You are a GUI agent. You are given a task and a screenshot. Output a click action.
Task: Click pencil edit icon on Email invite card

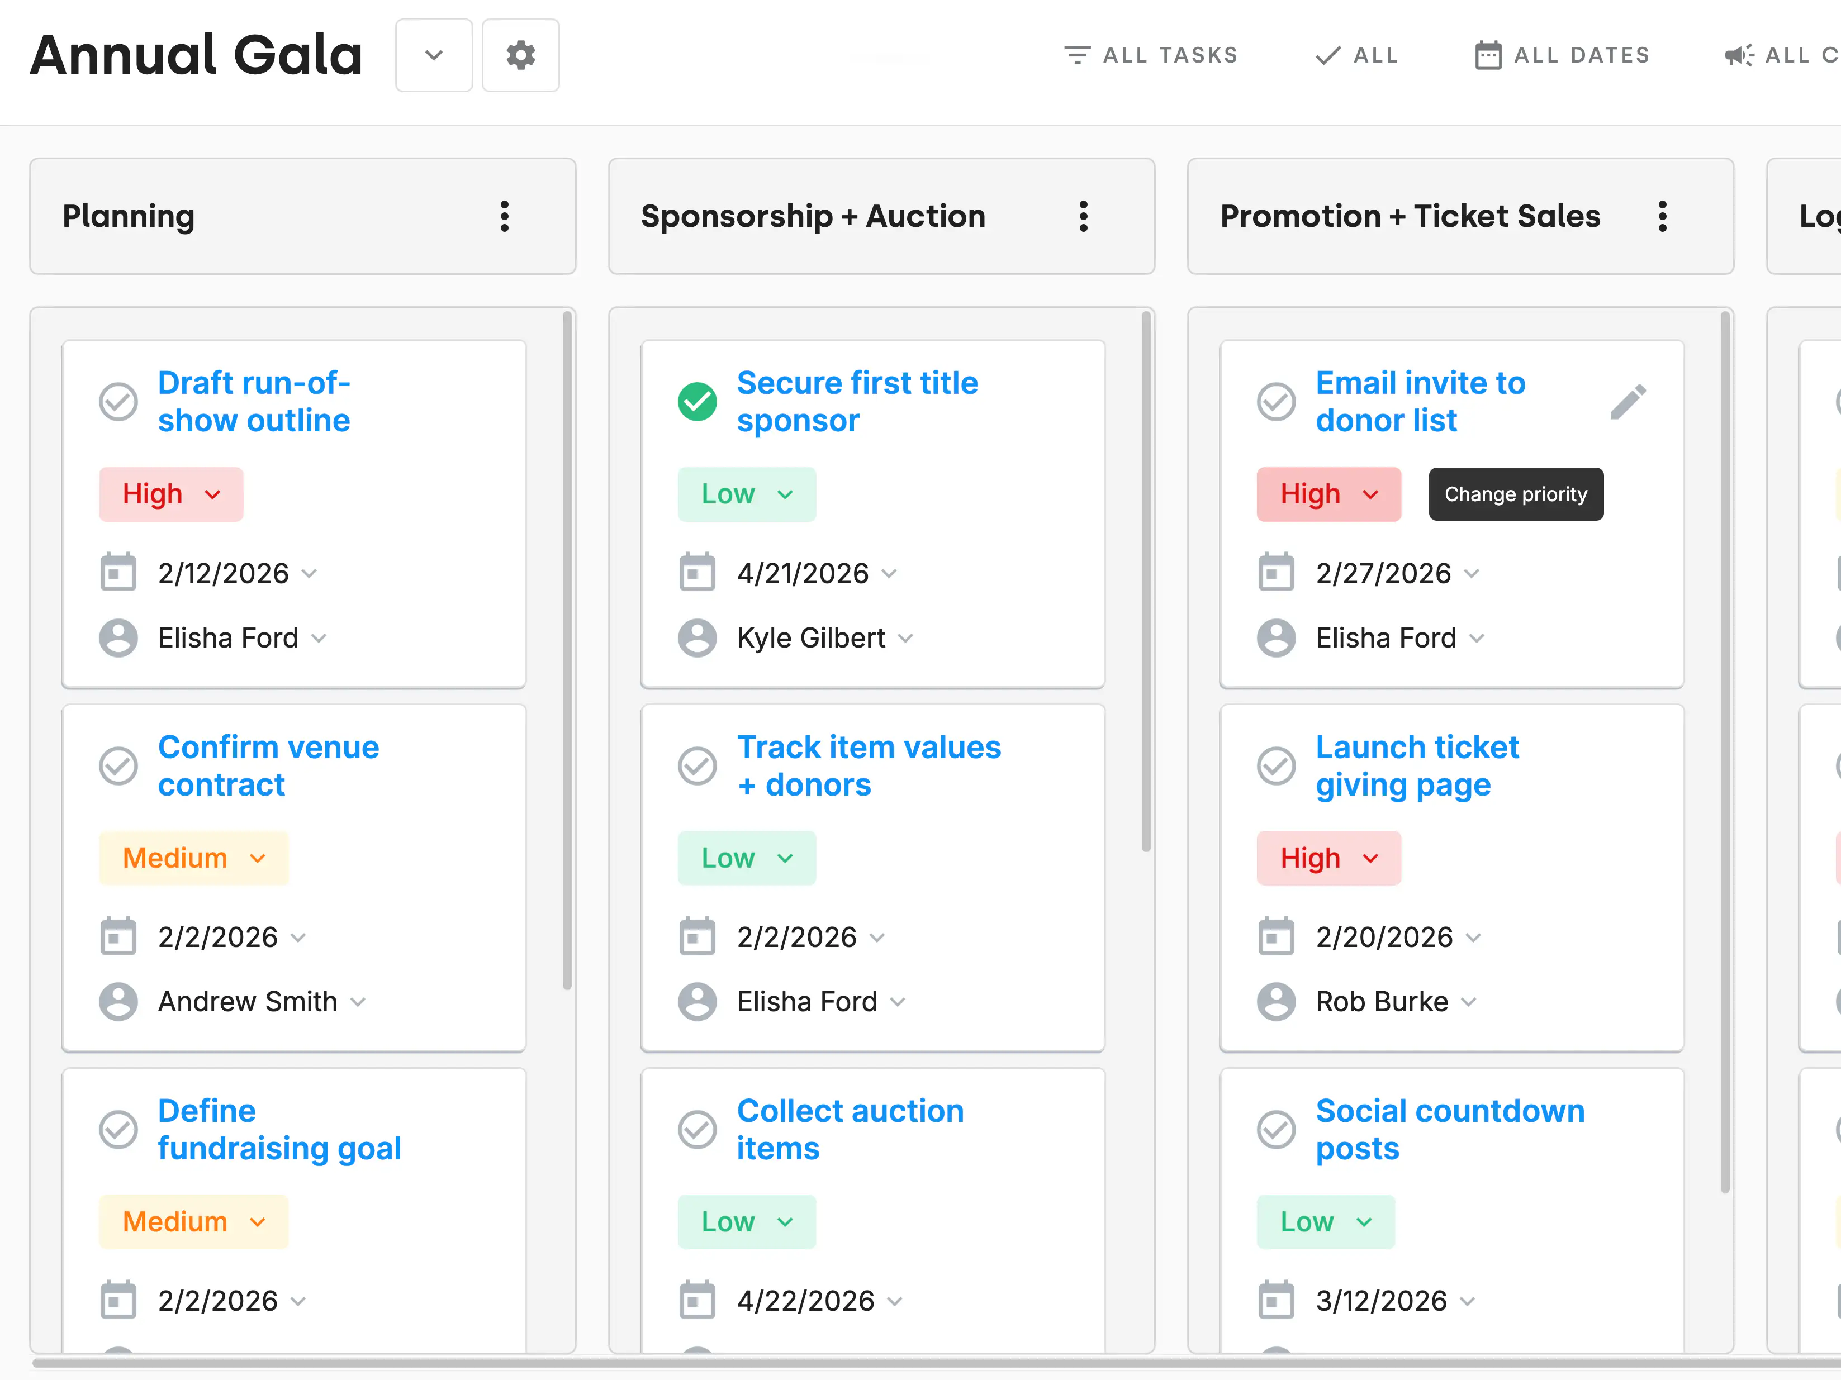(1627, 402)
